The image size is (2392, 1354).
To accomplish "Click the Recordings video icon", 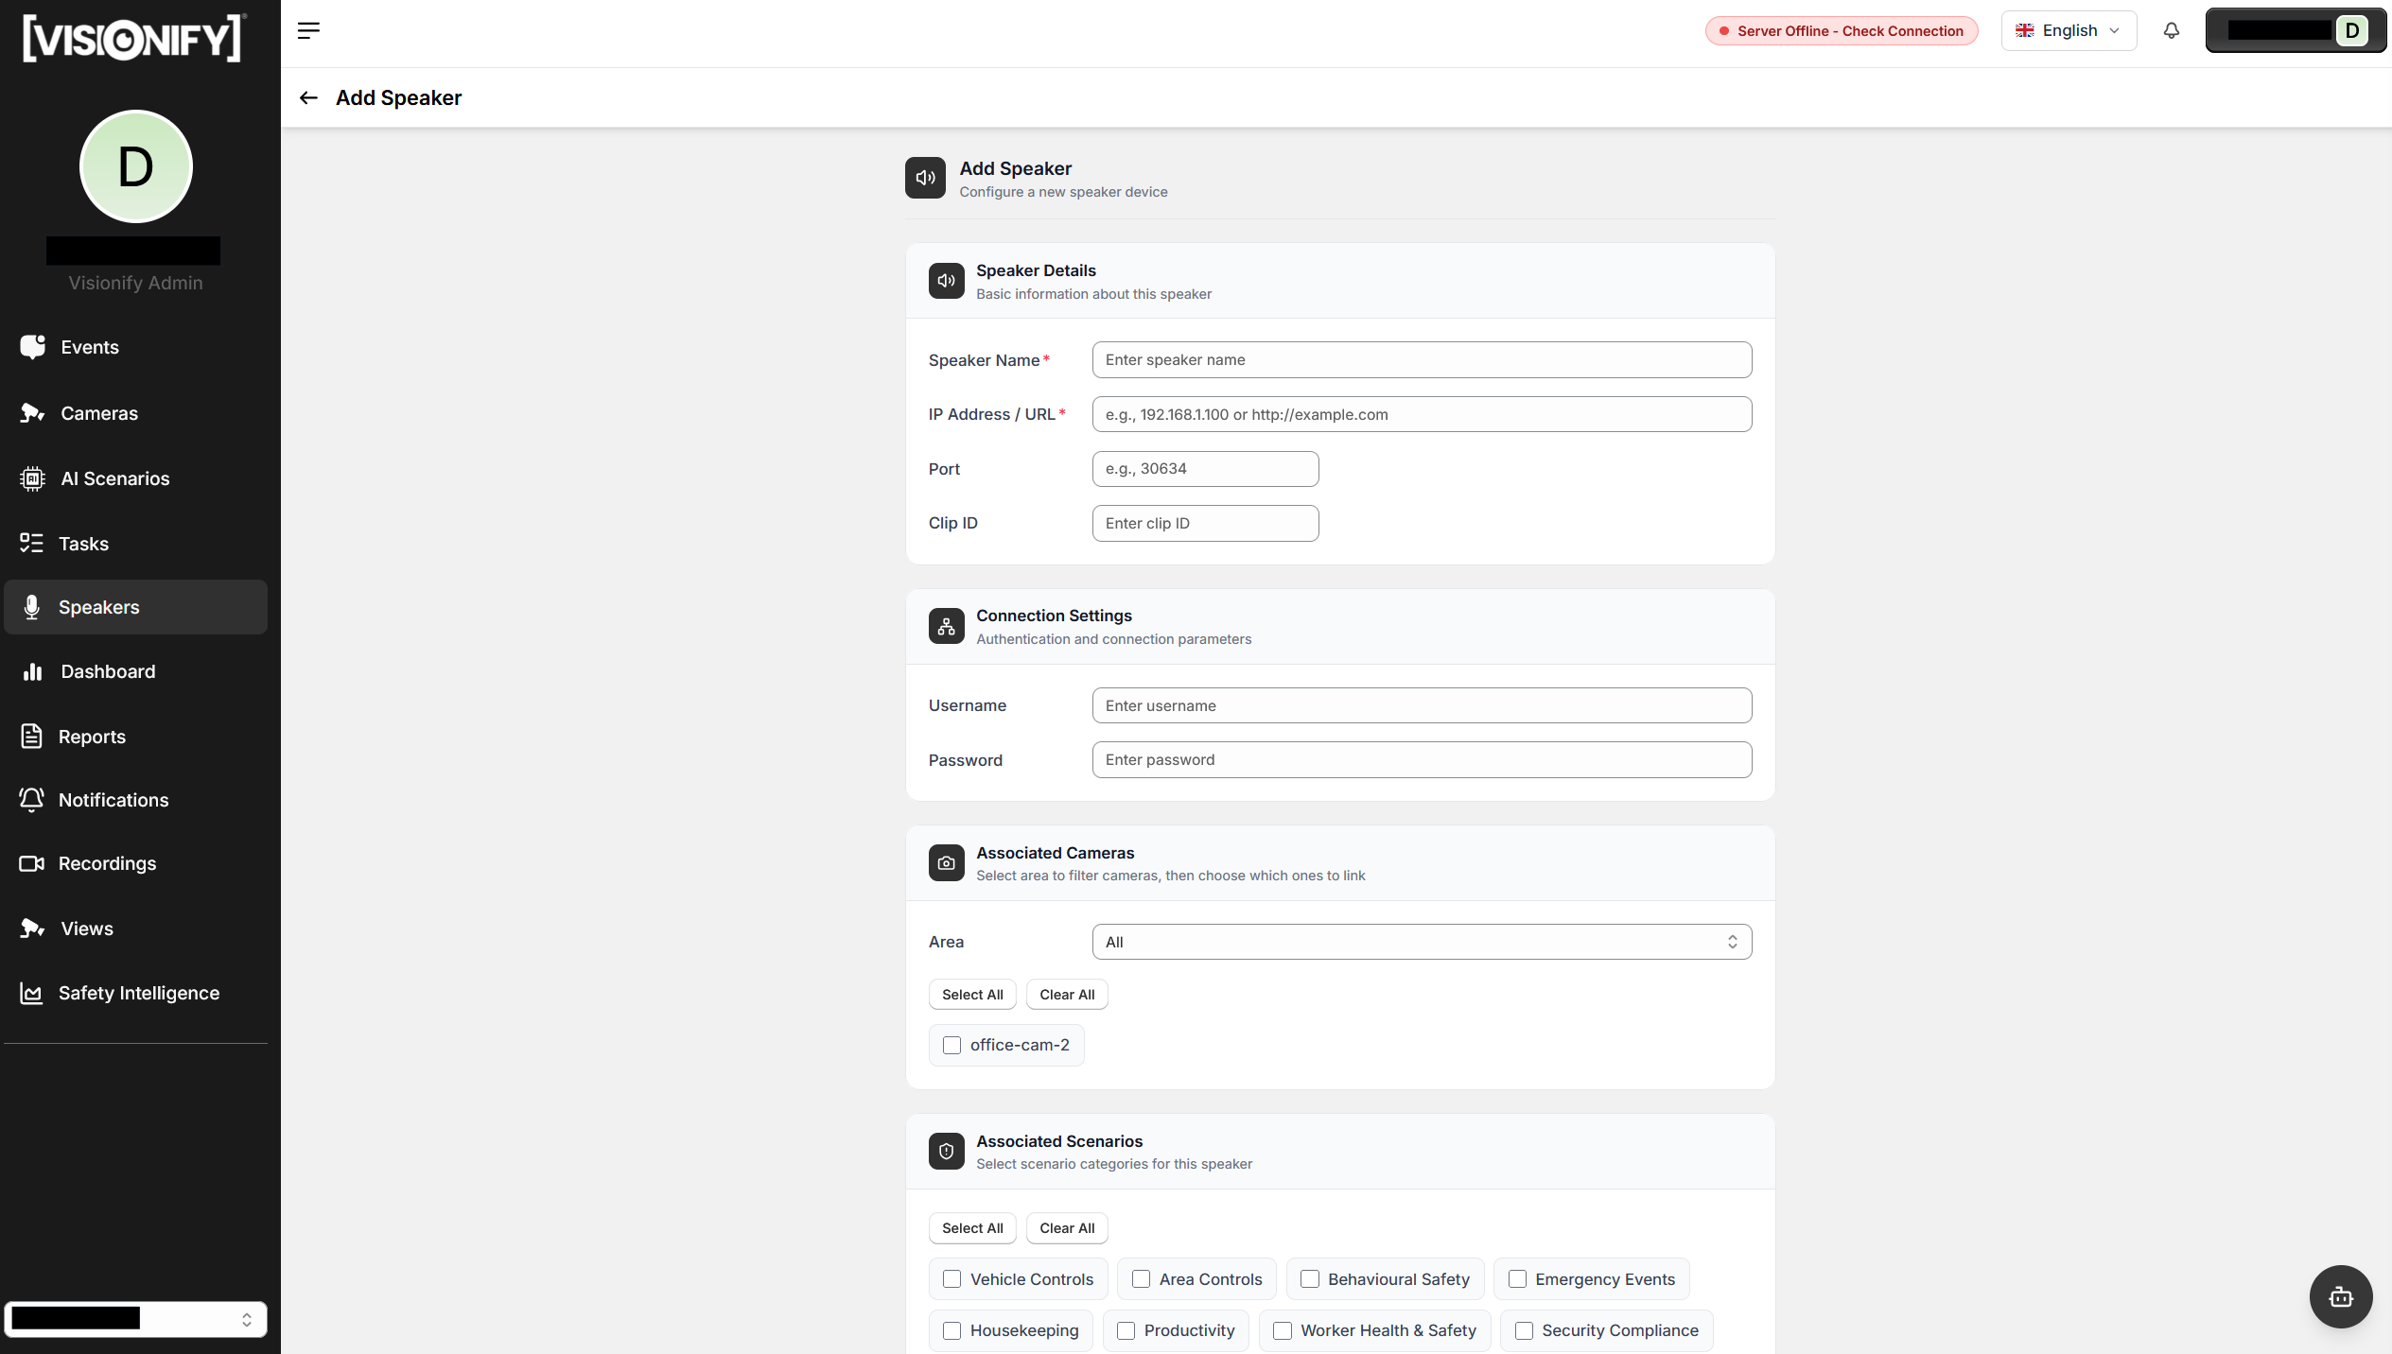I will click(31, 863).
